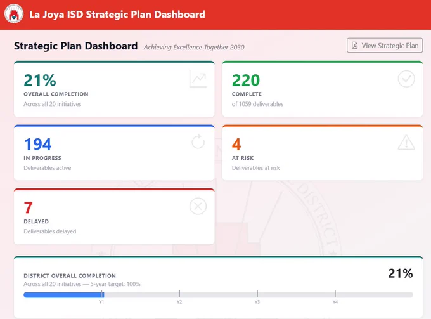The width and height of the screenshot is (431, 319).
Task: Click the 'COMPLETE' label
Action: [x=247, y=94]
